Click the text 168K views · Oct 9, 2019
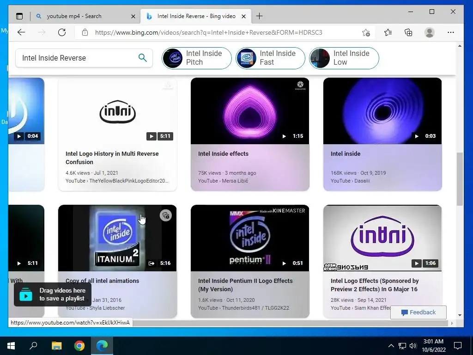This screenshot has height=355, width=473. pyautogui.click(x=358, y=173)
